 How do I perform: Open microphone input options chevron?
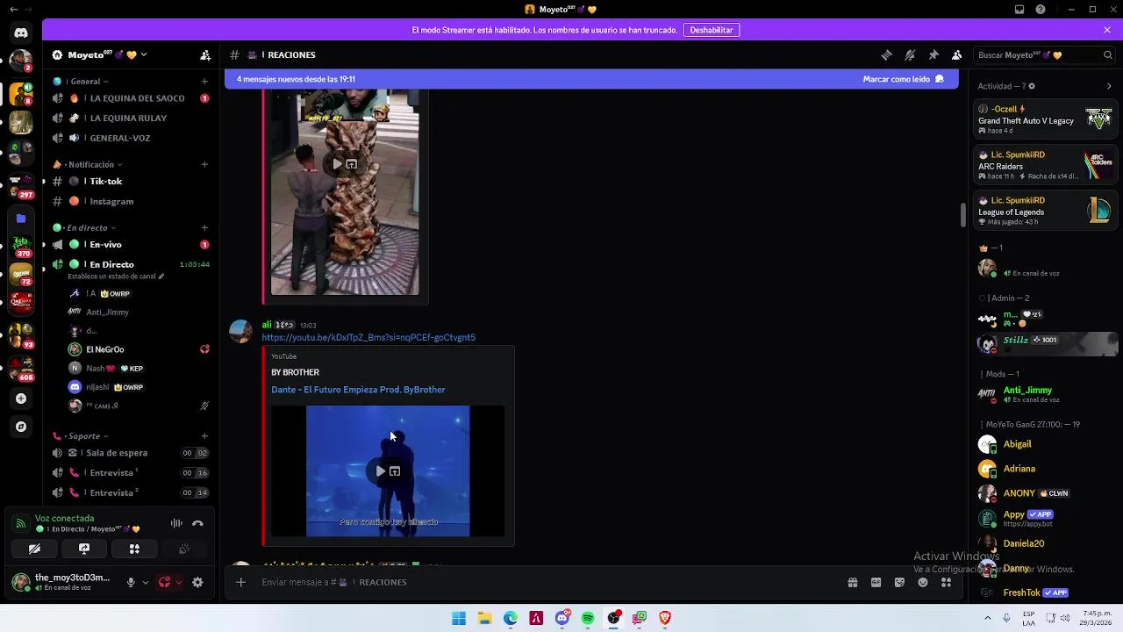click(x=145, y=582)
